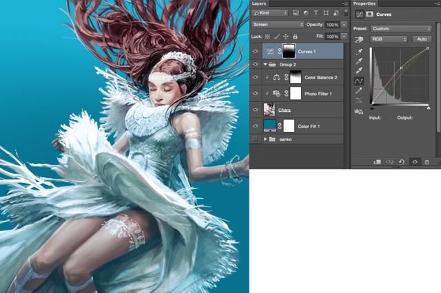Select the black point eyedropper
Screen dimensions: 441x293
(x=359, y=52)
